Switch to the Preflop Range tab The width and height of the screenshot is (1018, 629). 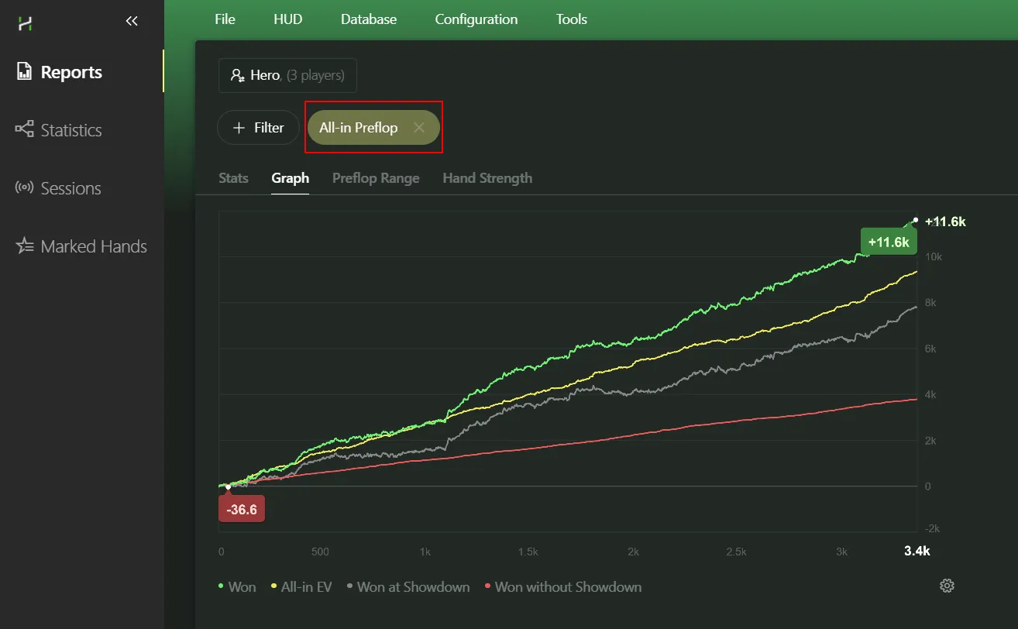pyautogui.click(x=376, y=178)
